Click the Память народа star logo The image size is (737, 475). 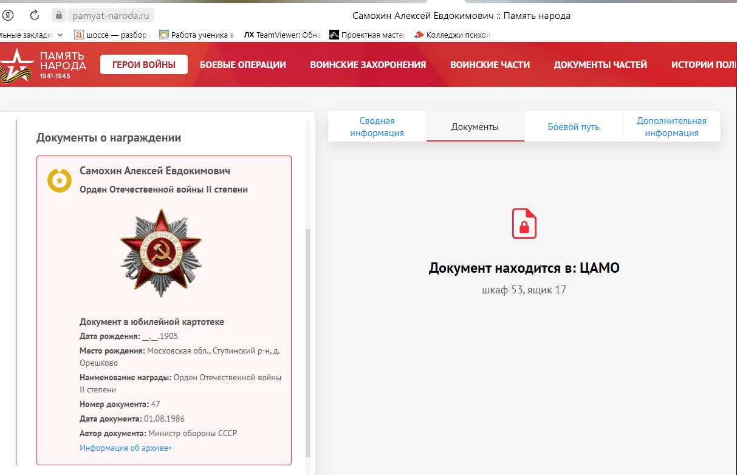pyautogui.click(x=13, y=64)
